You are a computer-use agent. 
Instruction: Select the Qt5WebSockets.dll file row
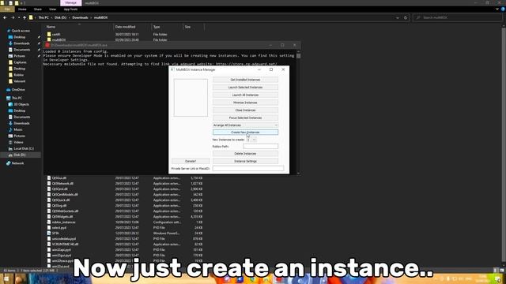coord(125,211)
